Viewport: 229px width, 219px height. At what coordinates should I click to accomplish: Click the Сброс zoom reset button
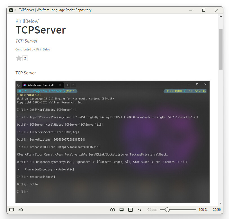pyautogui.click(x=152, y=210)
